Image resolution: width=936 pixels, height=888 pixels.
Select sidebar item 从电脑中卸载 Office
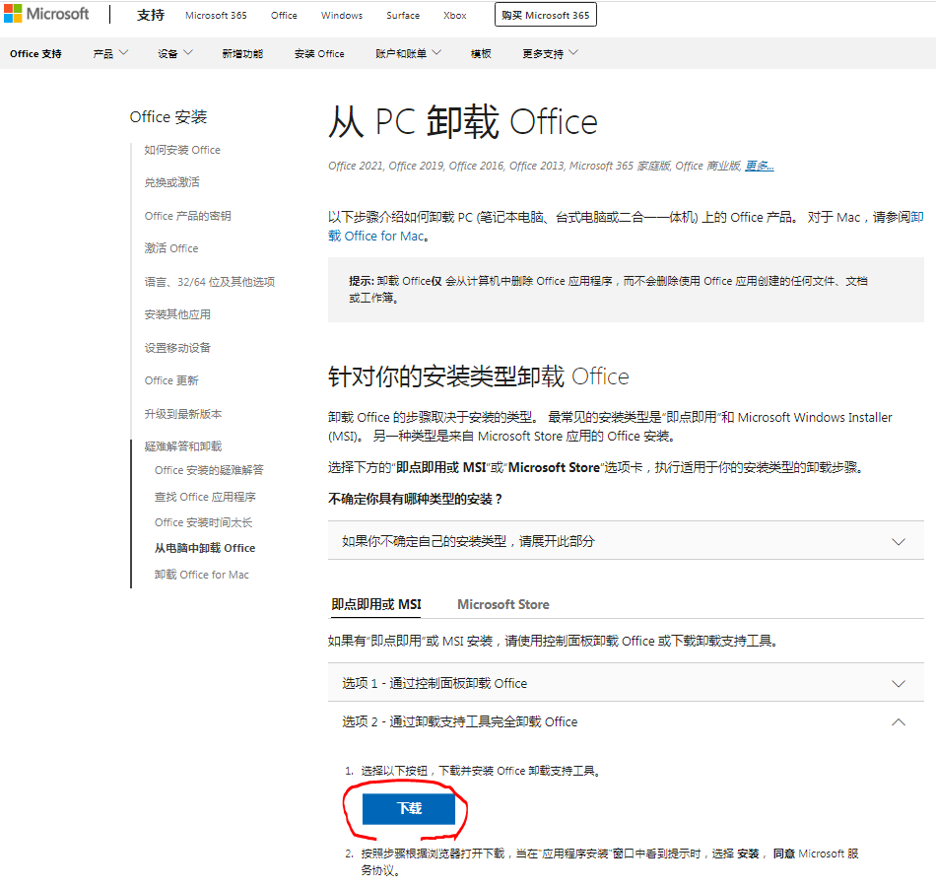click(205, 548)
